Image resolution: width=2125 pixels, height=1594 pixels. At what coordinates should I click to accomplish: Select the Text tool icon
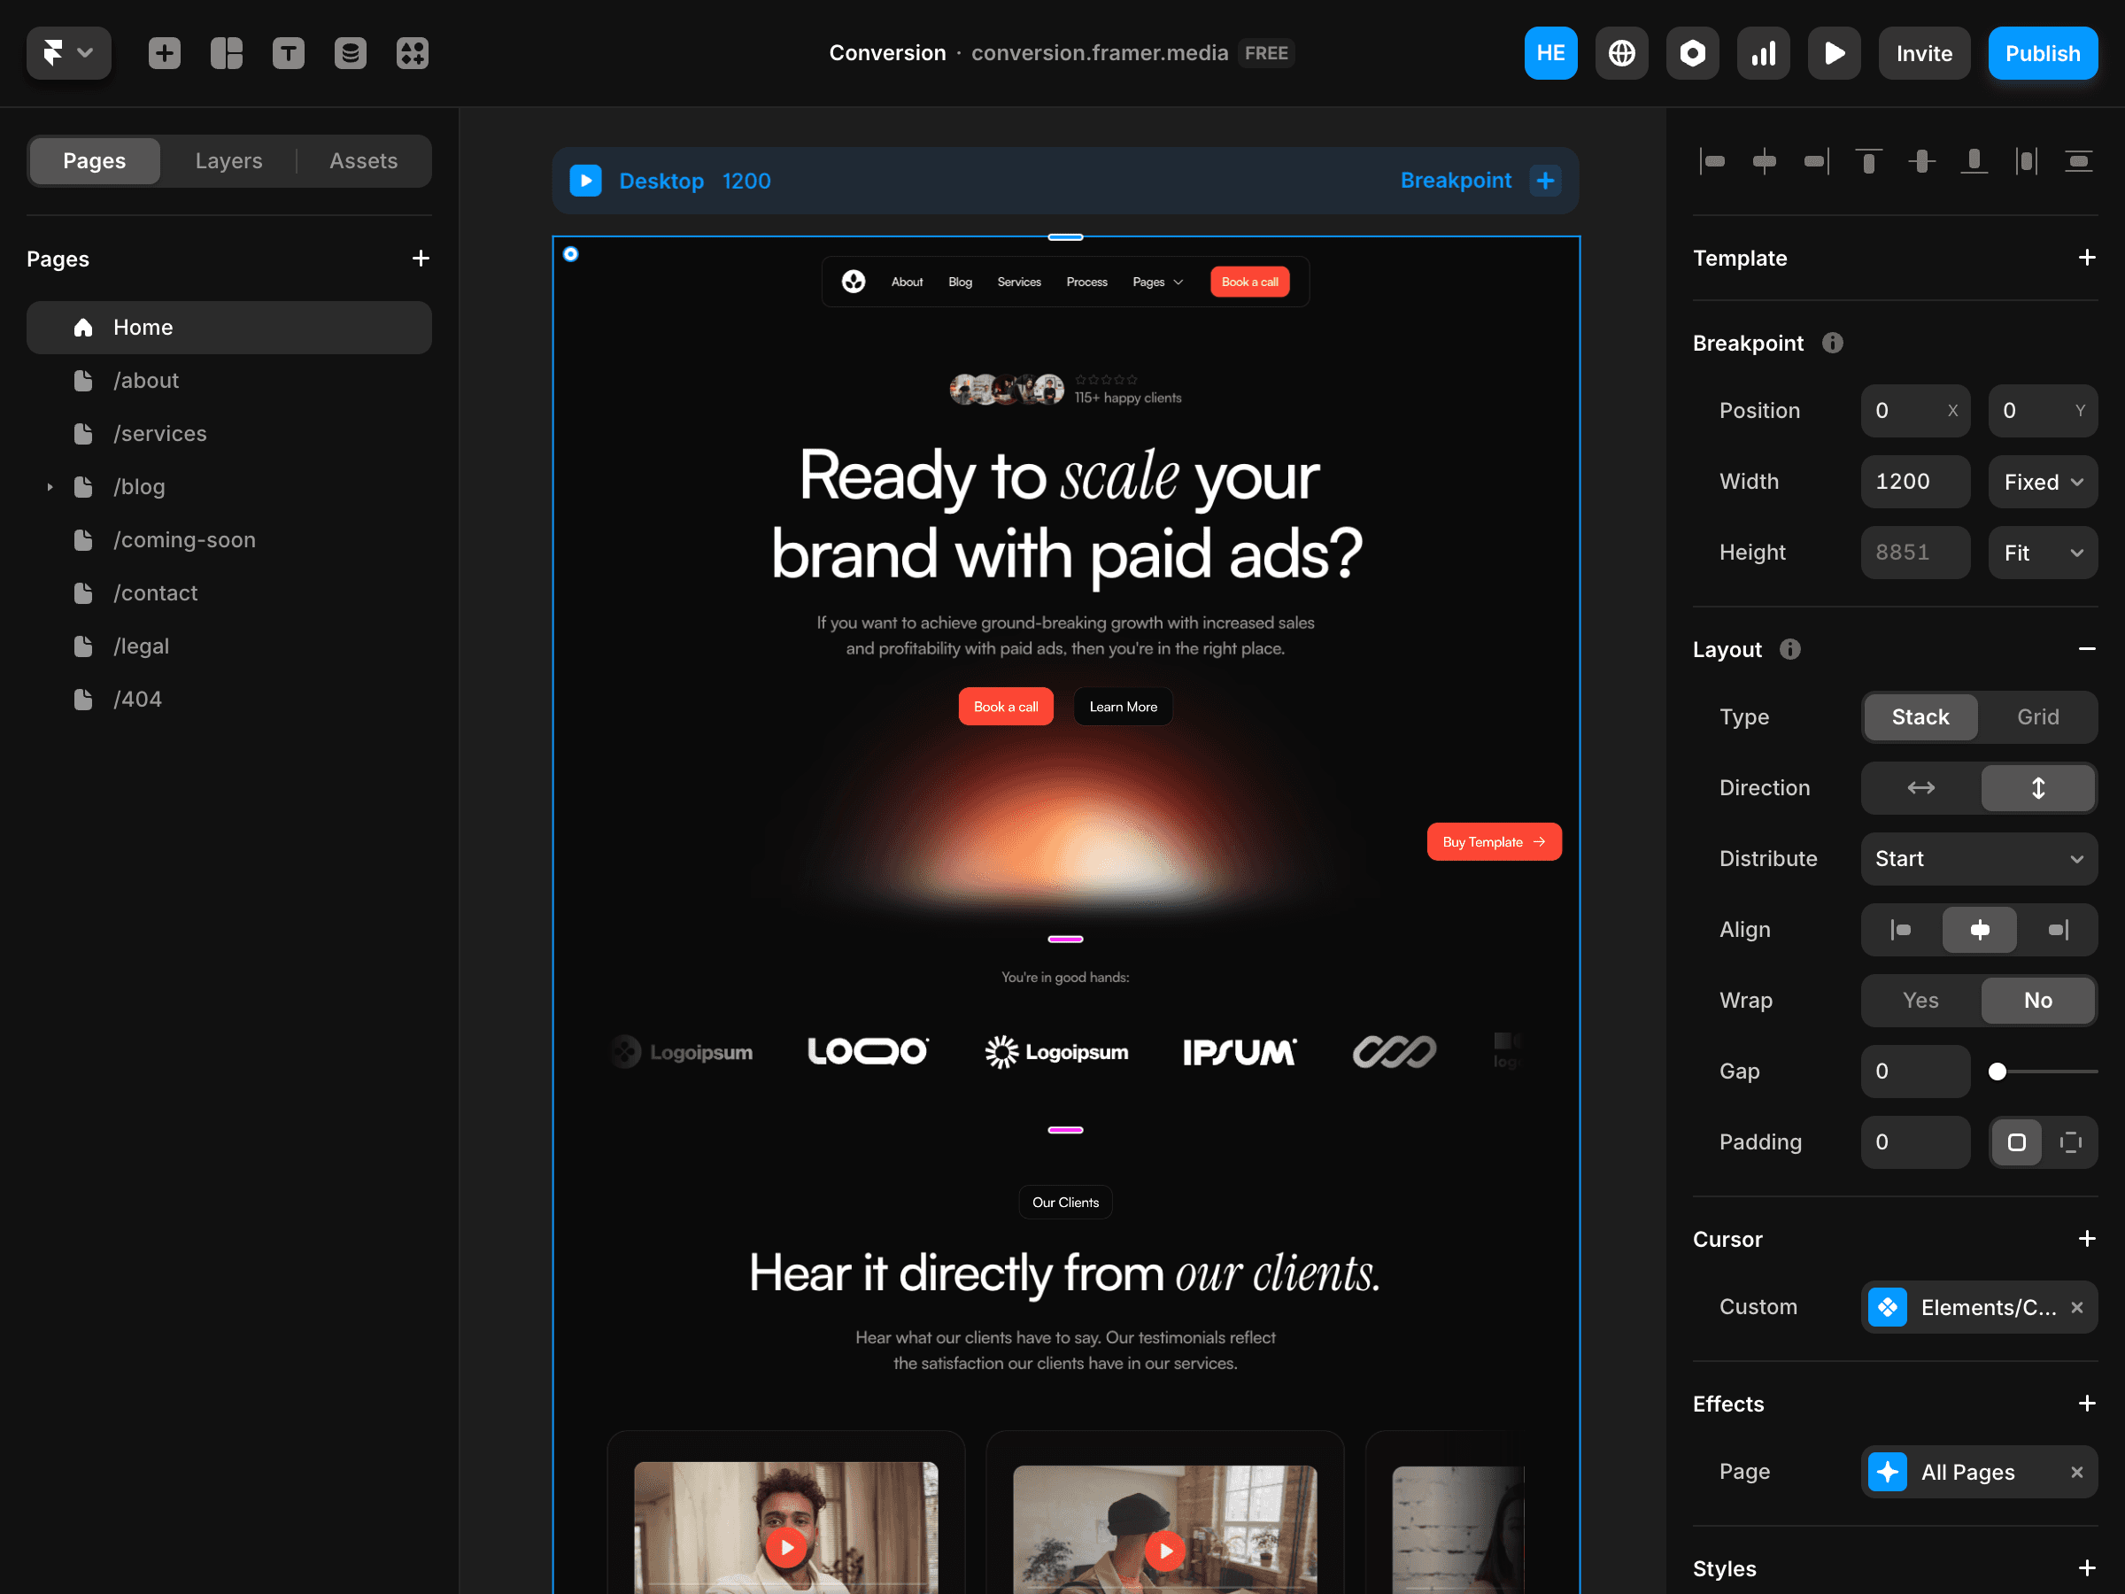[x=288, y=53]
